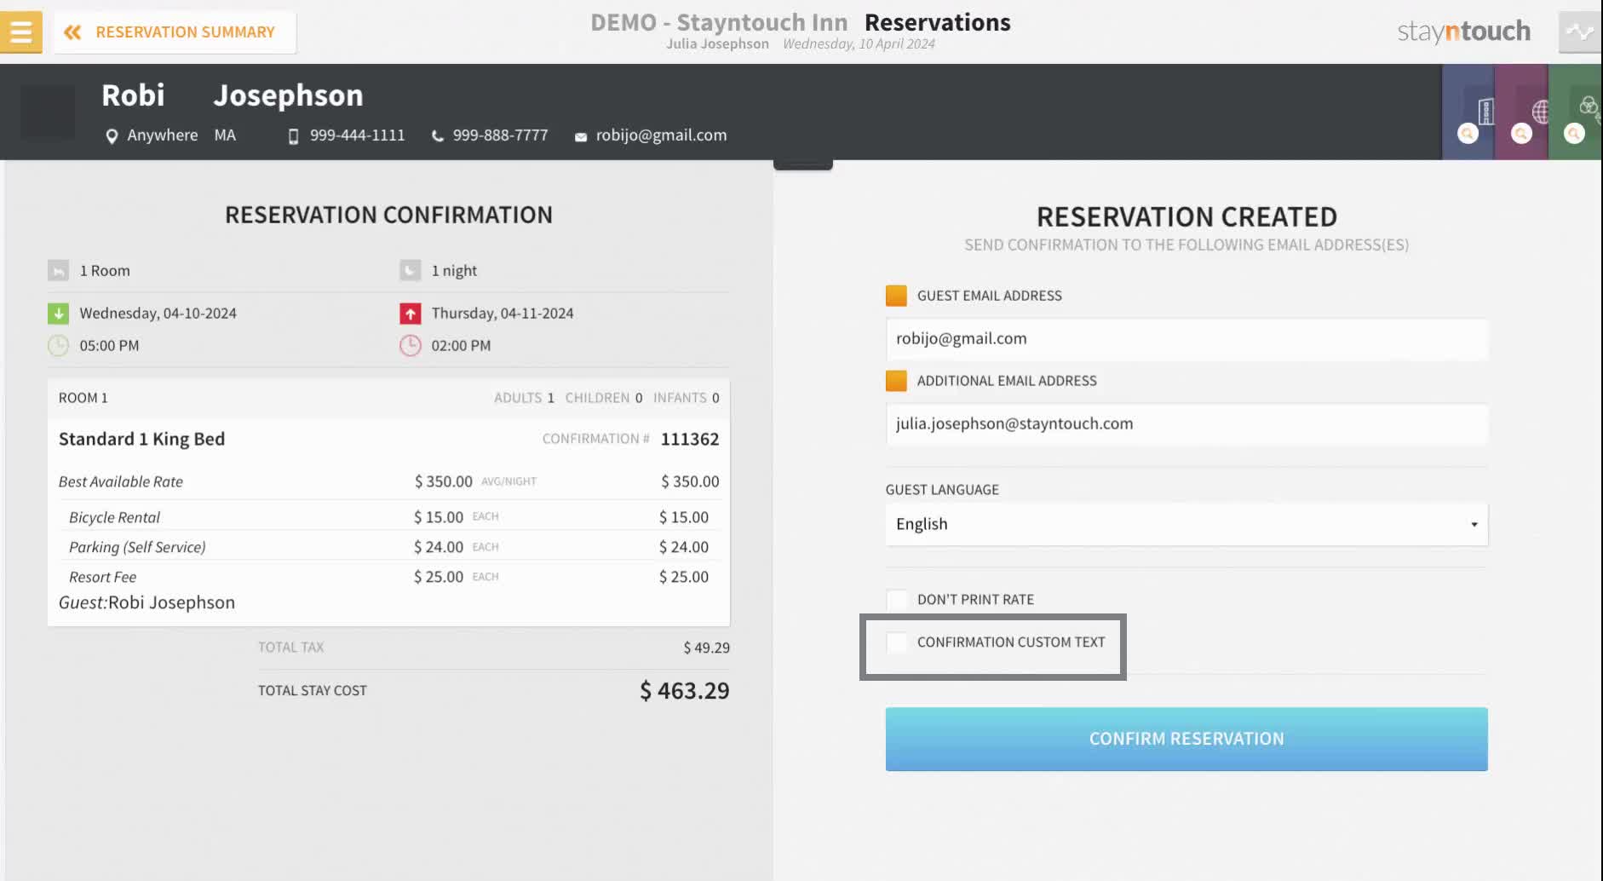Screen dimensions: 1603x881
Task: Click the guest last name Josephson
Action: point(288,95)
